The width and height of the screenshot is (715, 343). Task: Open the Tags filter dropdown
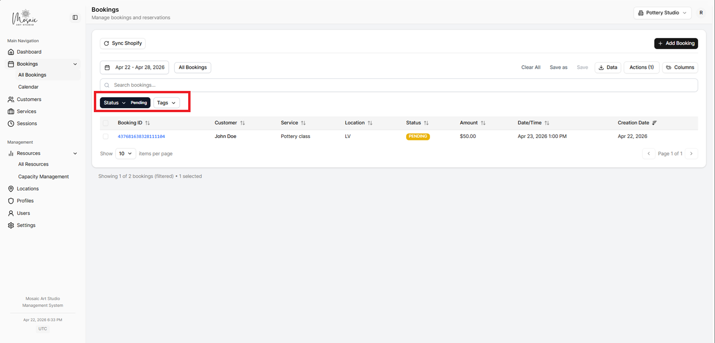click(166, 102)
